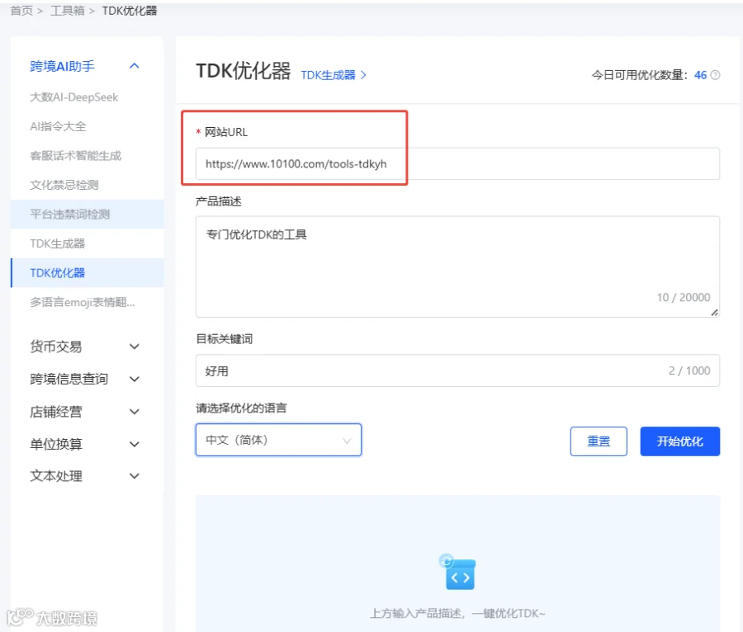This screenshot has height=632, width=743.
Task: Click the textarea resize handle in 产品描述
Action: pos(715,313)
